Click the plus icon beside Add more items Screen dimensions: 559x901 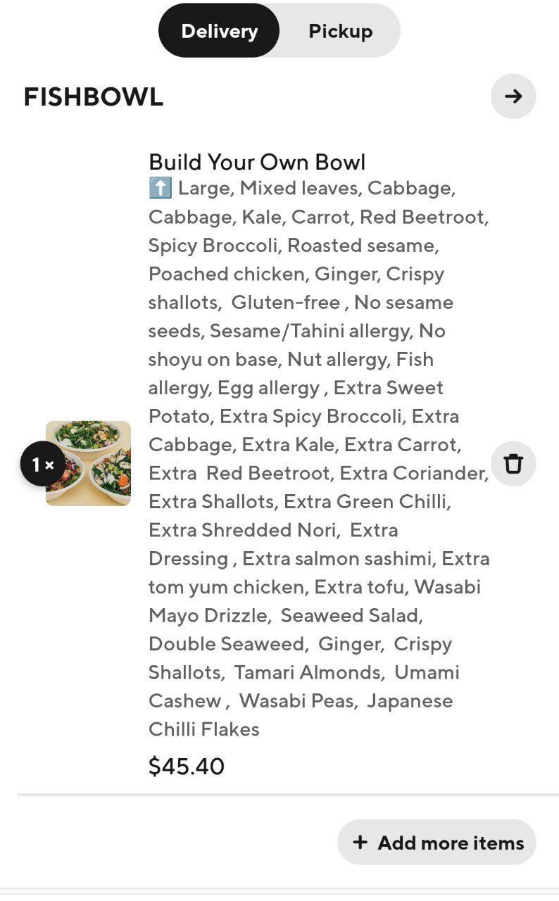(x=360, y=842)
